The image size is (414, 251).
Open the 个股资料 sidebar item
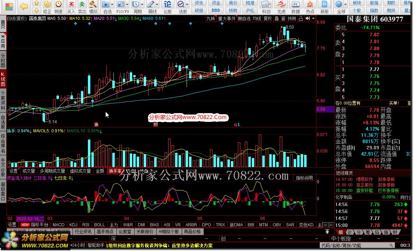(3, 101)
